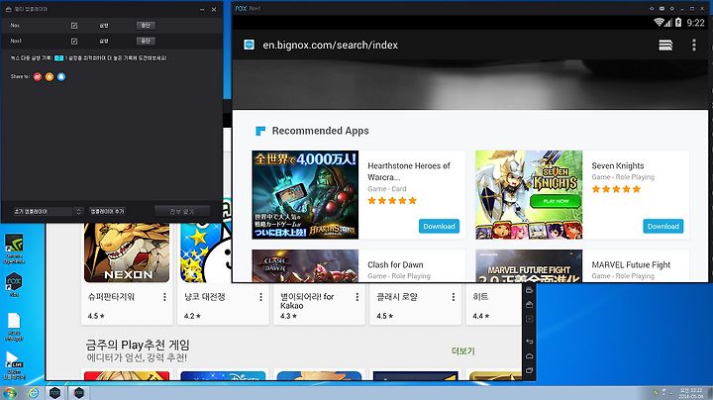Open the Seven Knights app thumbnail
Viewport: 713px width, 400px height.
pyautogui.click(x=529, y=195)
